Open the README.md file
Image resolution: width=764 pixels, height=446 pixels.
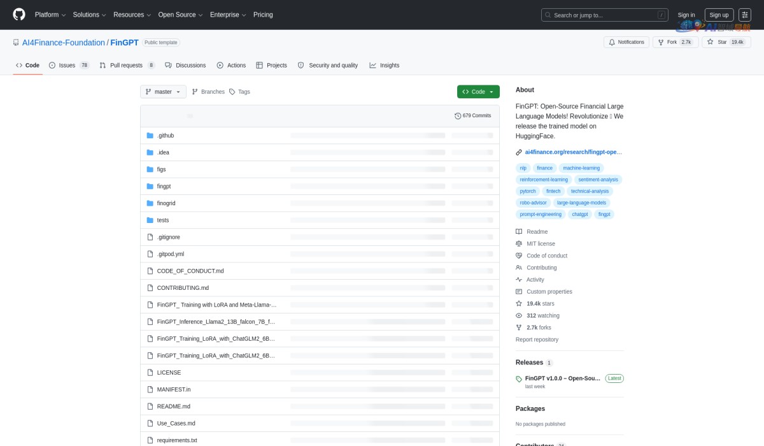click(174, 406)
